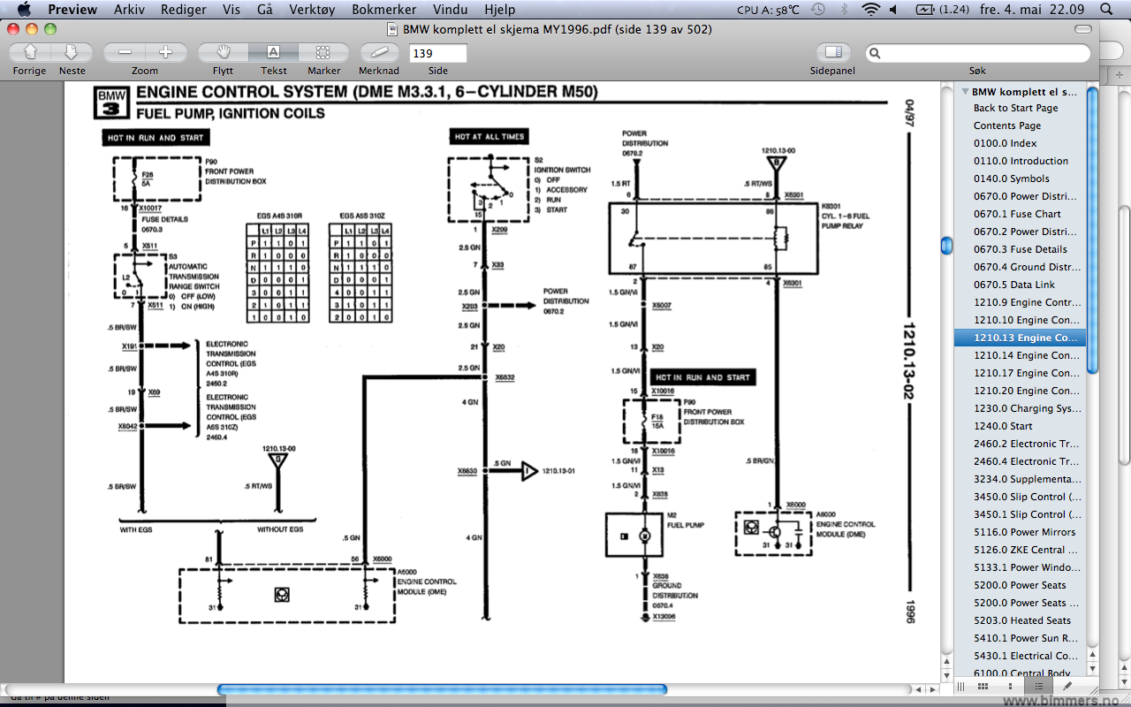Open 0670.5 Data Link outline entry
This screenshot has height=707, width=1131.
1014,285
